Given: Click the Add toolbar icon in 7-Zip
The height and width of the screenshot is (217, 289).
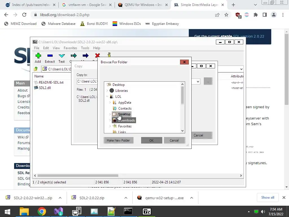Looking at the screenshot, I should pyautogui.click(x=38, y=56).
